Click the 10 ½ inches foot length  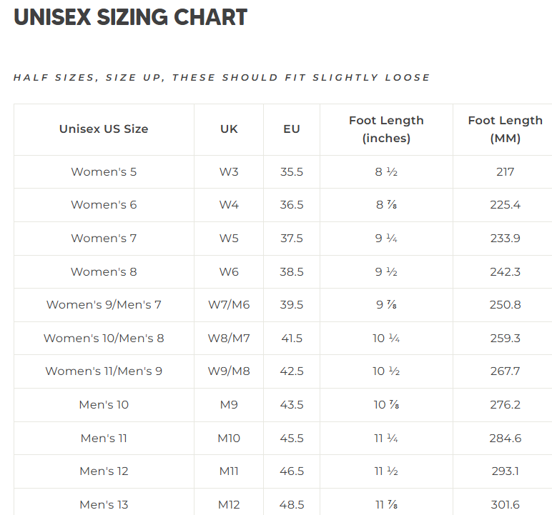386,371
